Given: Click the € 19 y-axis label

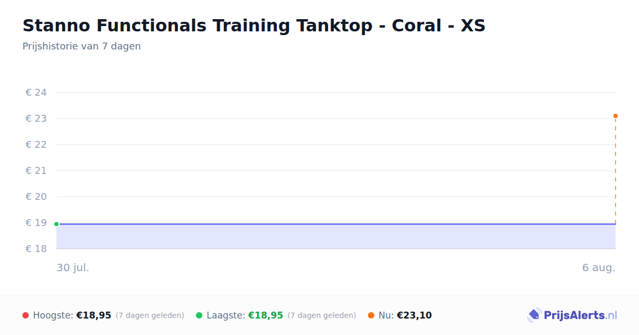Looking at the screenshot, I should click(x=36, y=223).
